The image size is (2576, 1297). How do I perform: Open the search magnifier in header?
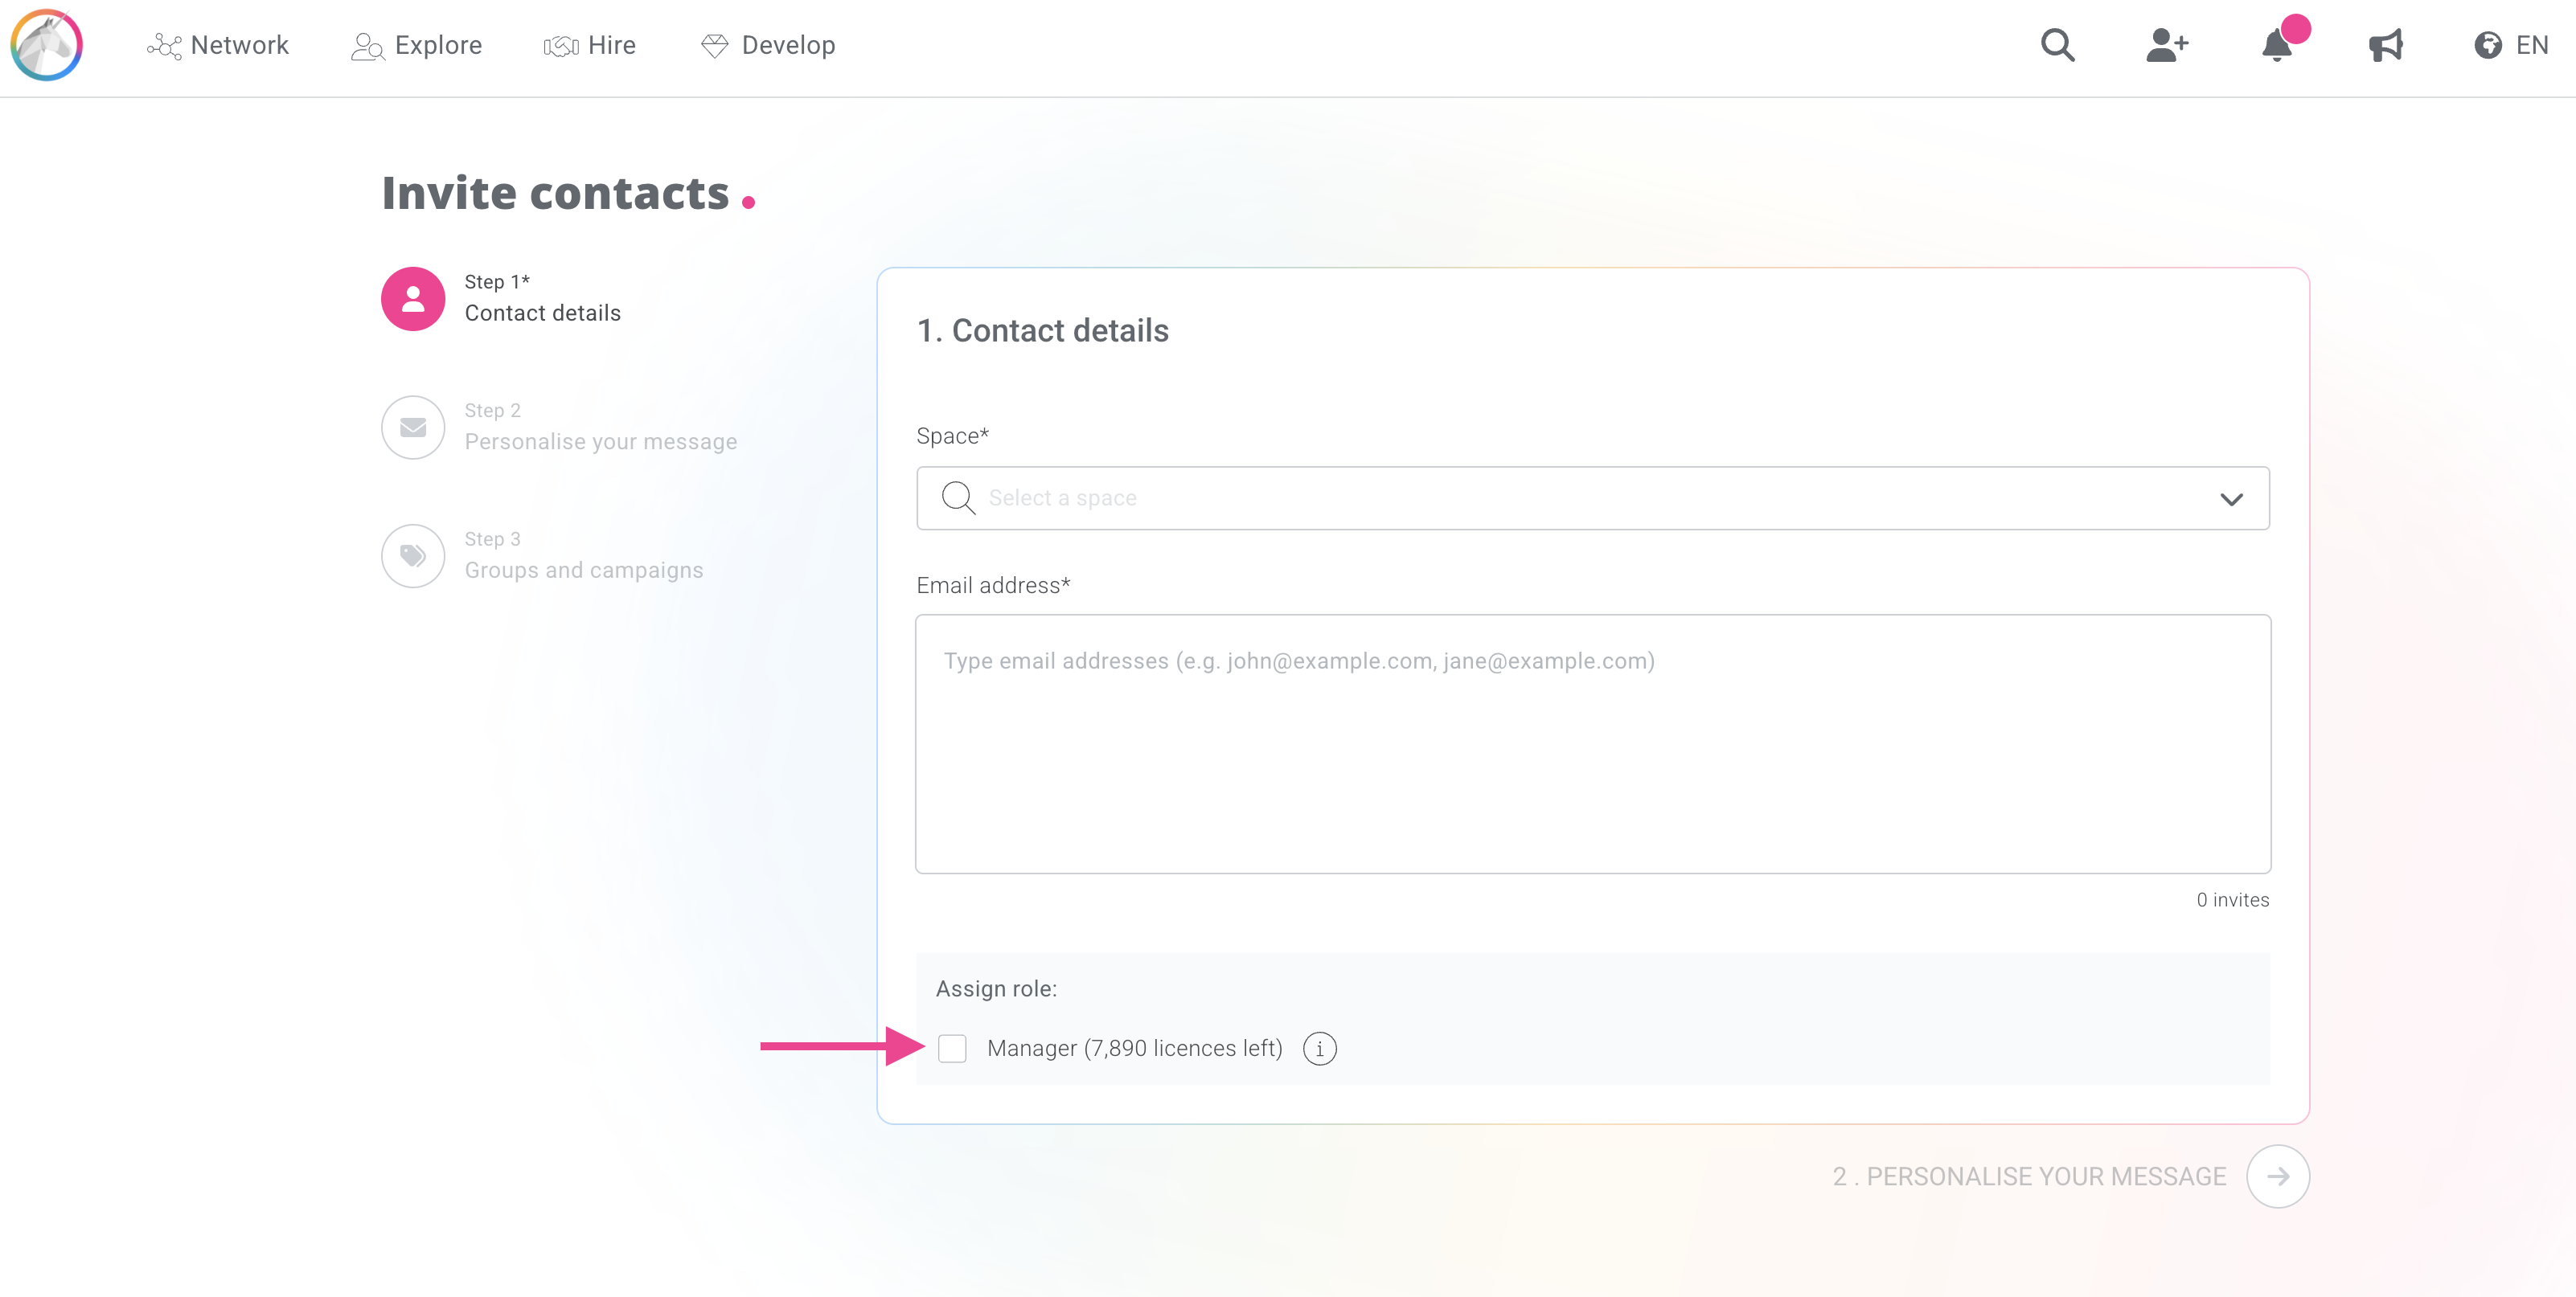[x=2057, y=45]
